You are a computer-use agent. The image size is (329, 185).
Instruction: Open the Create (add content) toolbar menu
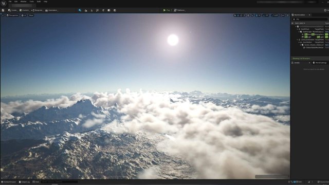12,10
